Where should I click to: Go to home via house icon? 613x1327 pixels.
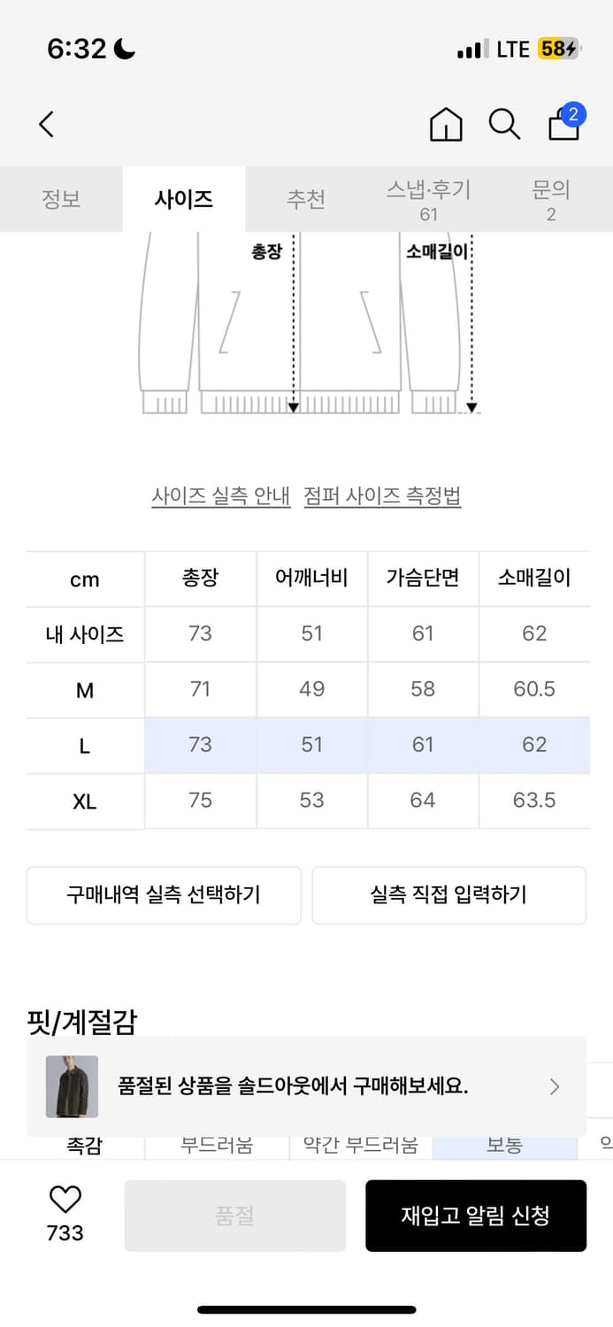(x=446, y=125)
